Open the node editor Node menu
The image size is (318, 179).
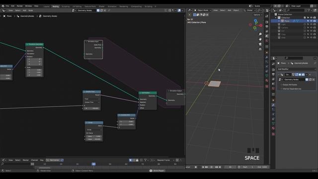[31, 10]
